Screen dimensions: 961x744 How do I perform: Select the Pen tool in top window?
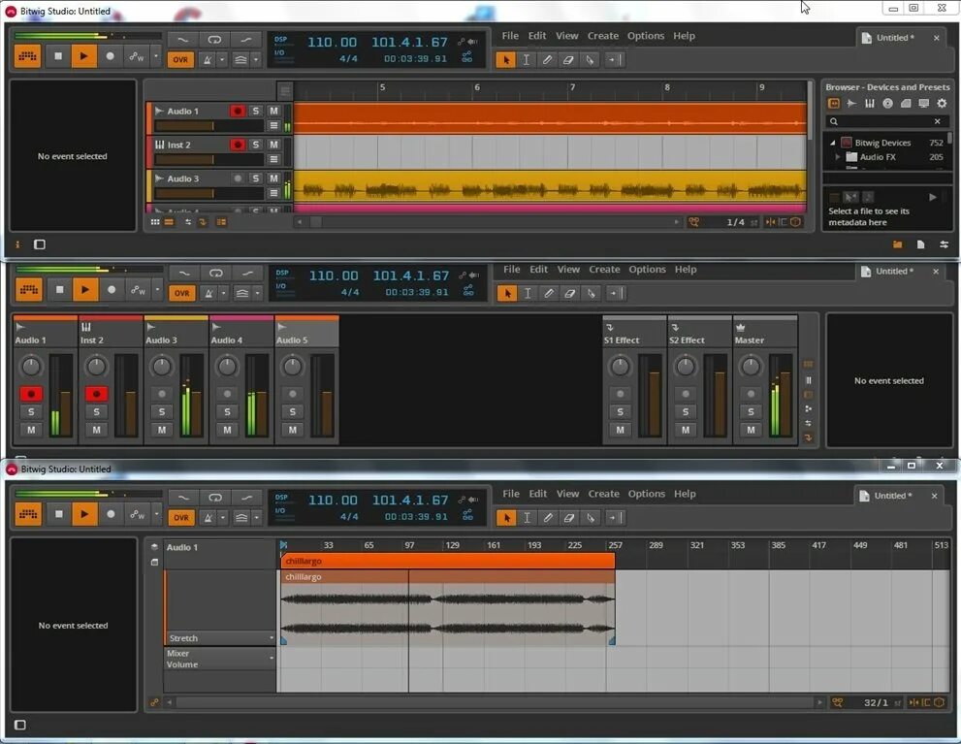[547, 59]
